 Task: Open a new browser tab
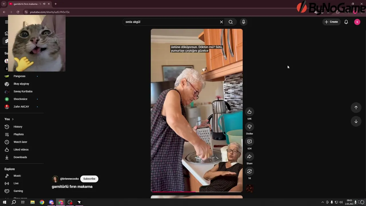point(55,4)
